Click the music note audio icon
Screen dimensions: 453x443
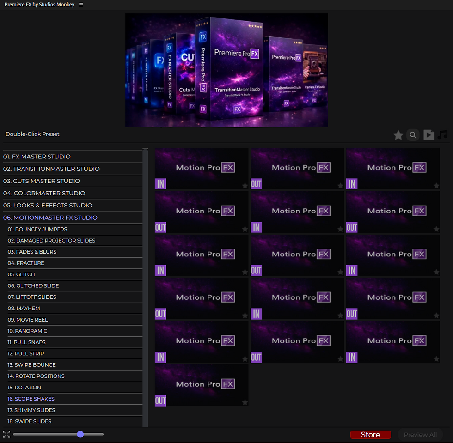tap(442, 134)
